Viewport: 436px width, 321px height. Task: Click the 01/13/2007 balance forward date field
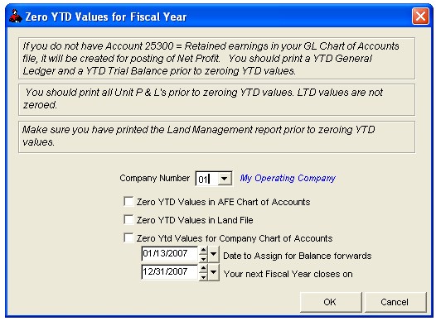click(170, 254)
